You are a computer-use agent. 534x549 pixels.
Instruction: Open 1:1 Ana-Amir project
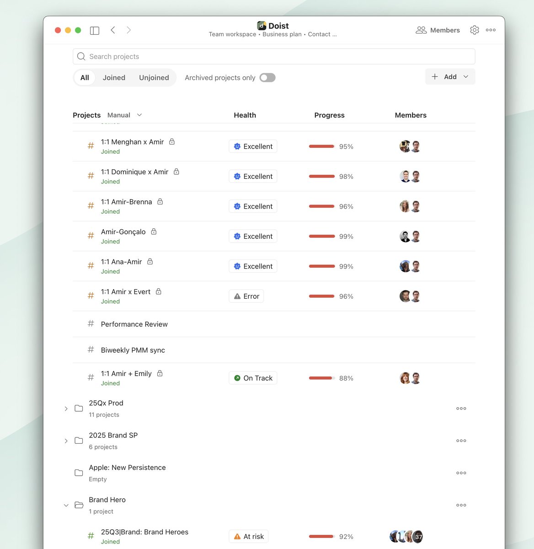click(x=121, y=262)
